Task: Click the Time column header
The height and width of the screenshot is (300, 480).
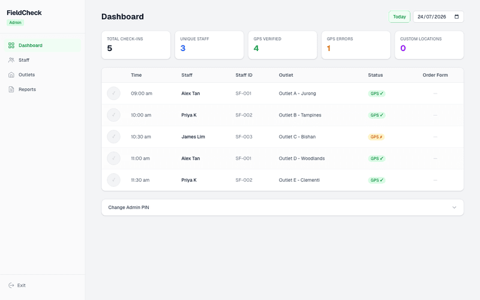Action: click(136, 75)
